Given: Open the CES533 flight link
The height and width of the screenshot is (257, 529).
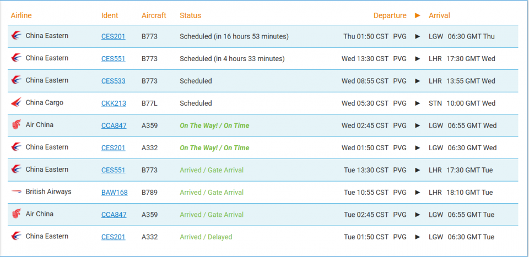Looking at the screenshot, I should (x=113, y=81).
